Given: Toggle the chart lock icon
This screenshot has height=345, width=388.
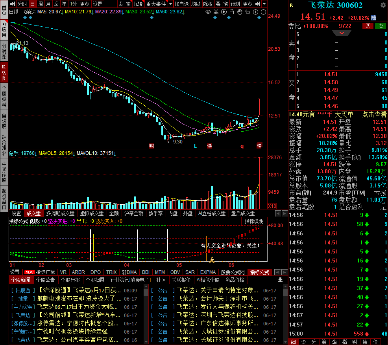Looking at the screenshot, I should (232, 12).
